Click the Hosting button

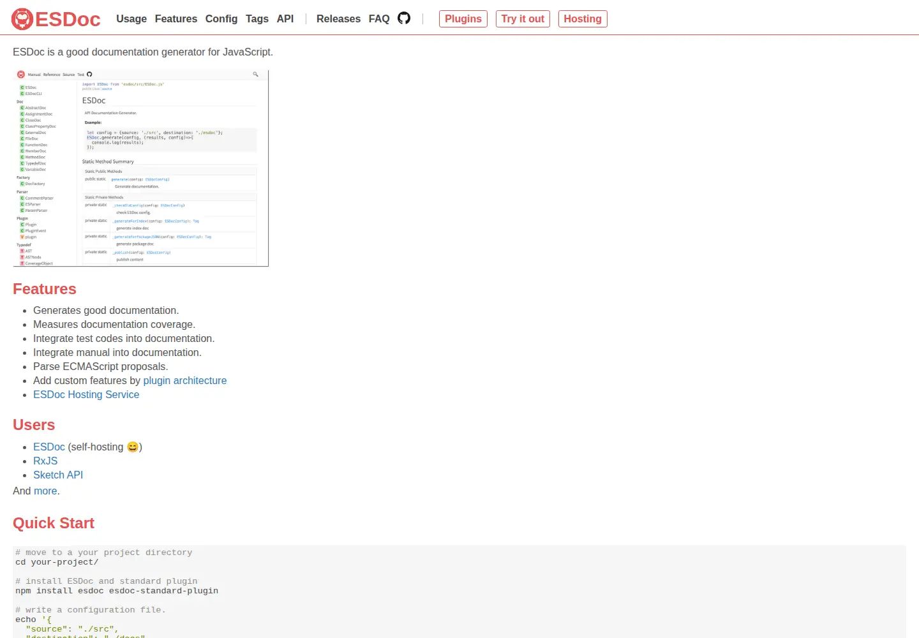point(583,19)
